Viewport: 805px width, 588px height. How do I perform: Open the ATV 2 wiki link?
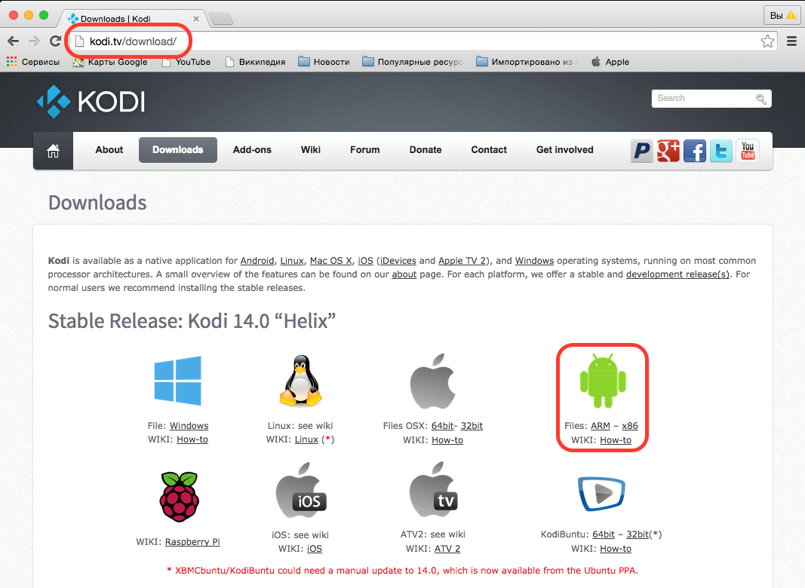pos(447,549)
